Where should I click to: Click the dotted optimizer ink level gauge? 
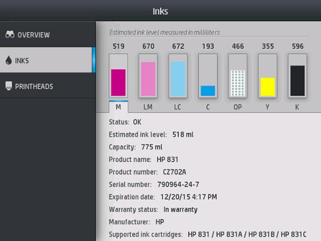(x=238, y=76)
